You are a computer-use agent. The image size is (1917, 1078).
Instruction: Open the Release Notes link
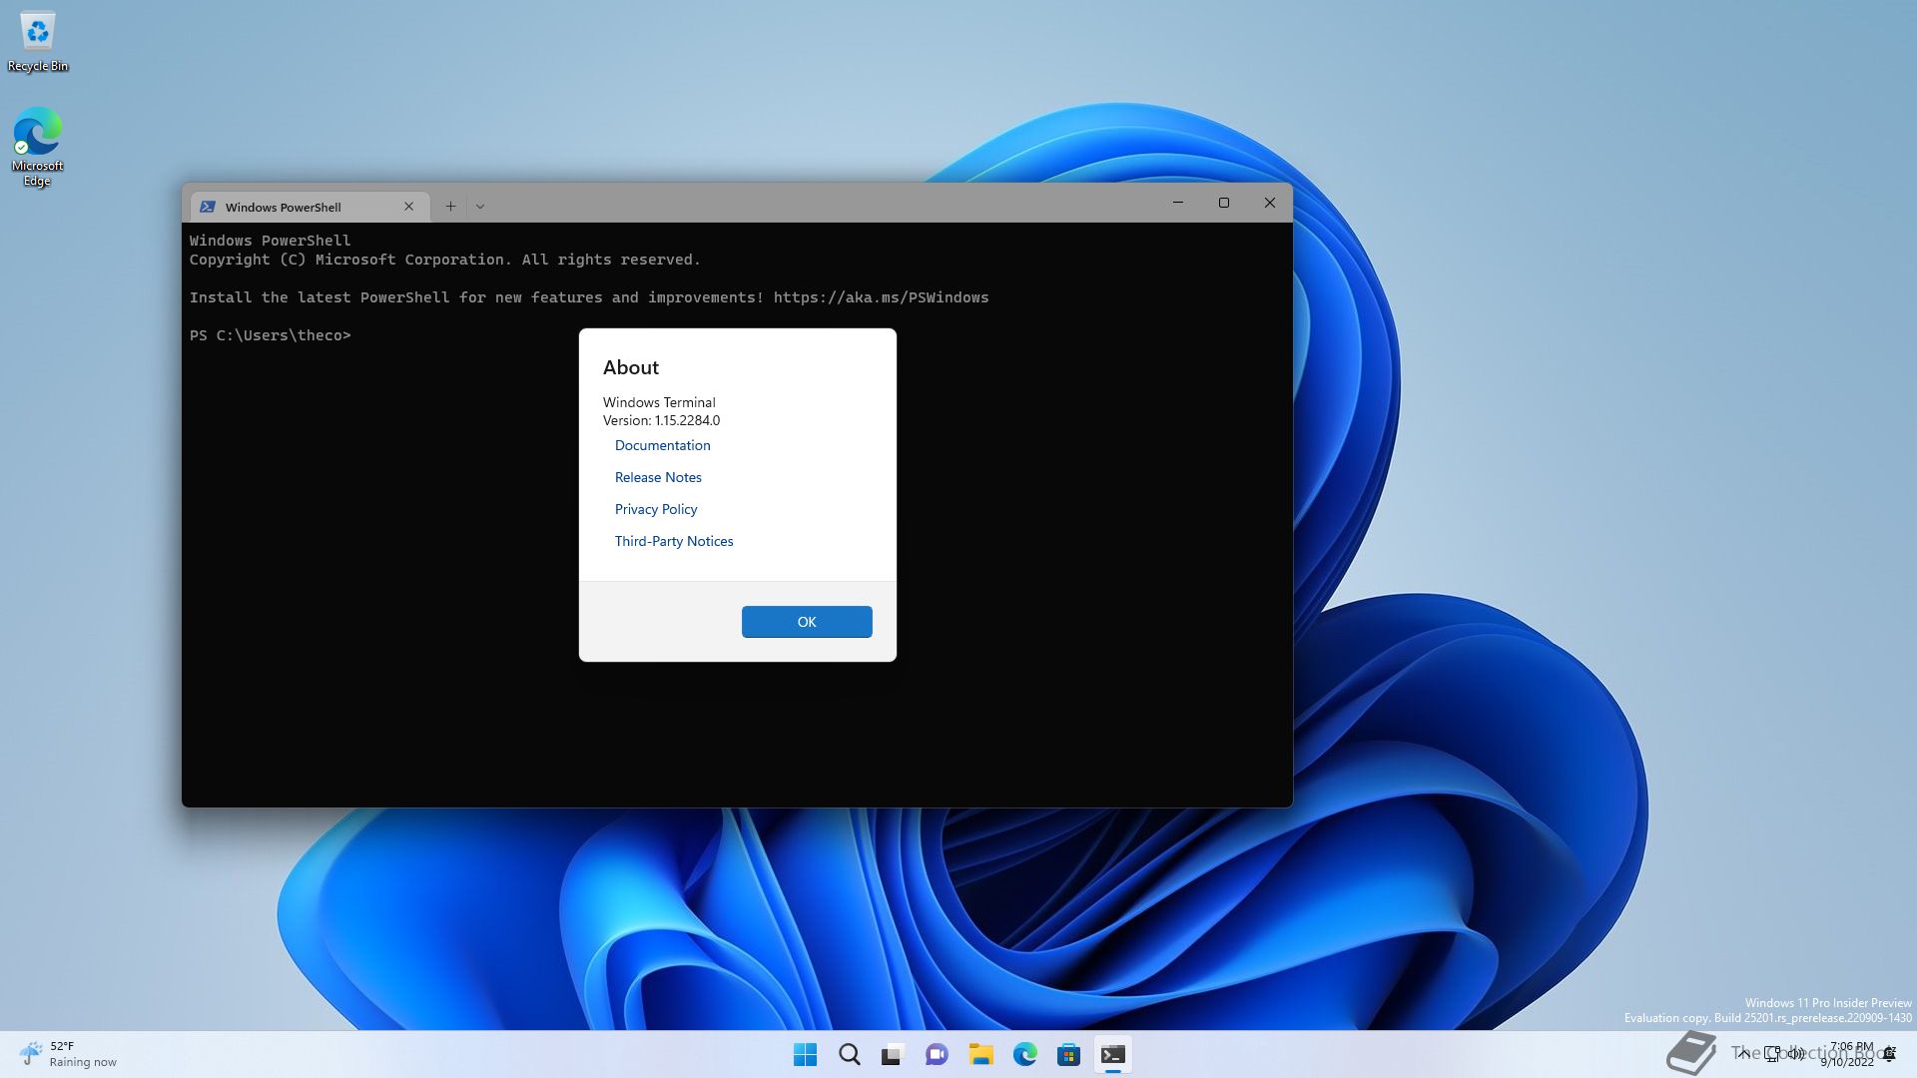658,477
